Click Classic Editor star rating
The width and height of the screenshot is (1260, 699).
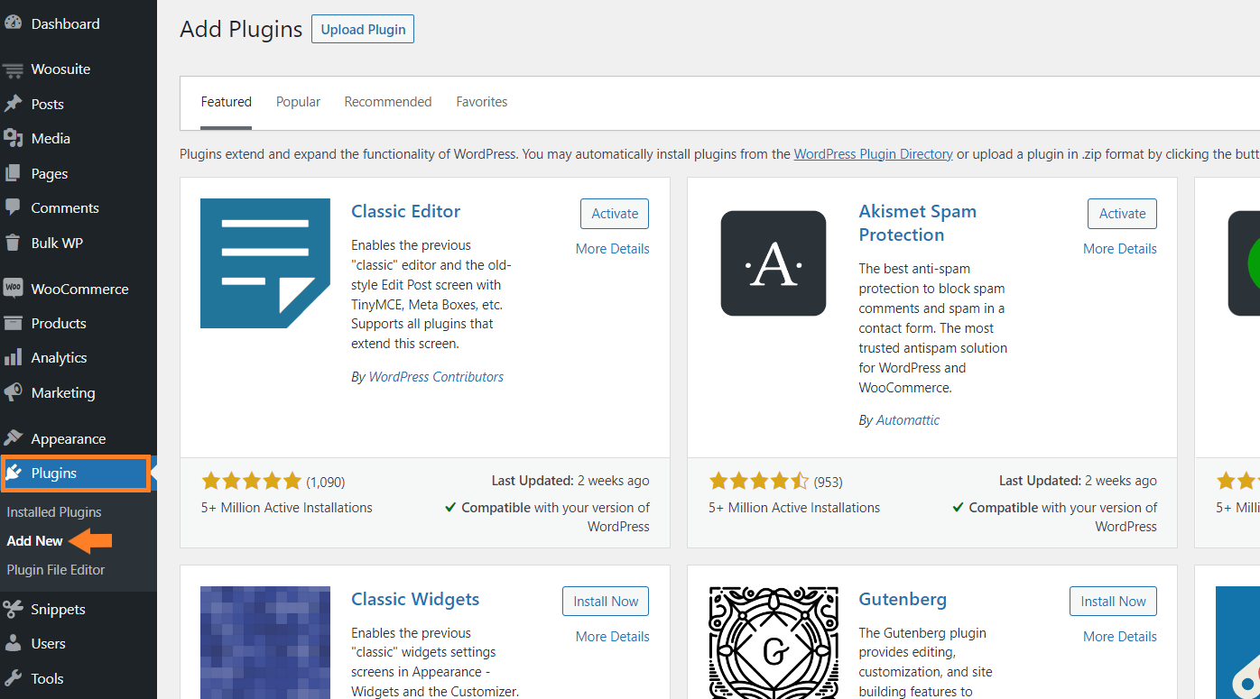[x=251, y=481]
